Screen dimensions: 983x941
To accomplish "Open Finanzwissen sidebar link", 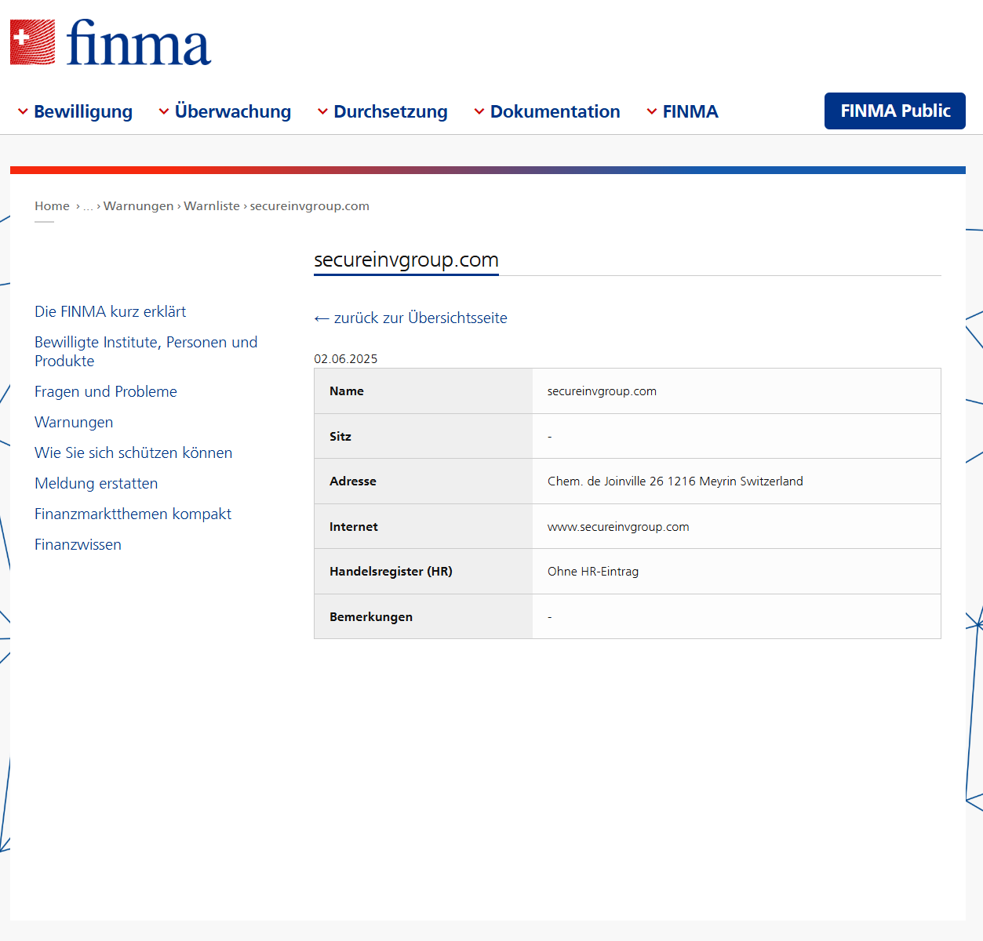I will (x=78, y=544).
